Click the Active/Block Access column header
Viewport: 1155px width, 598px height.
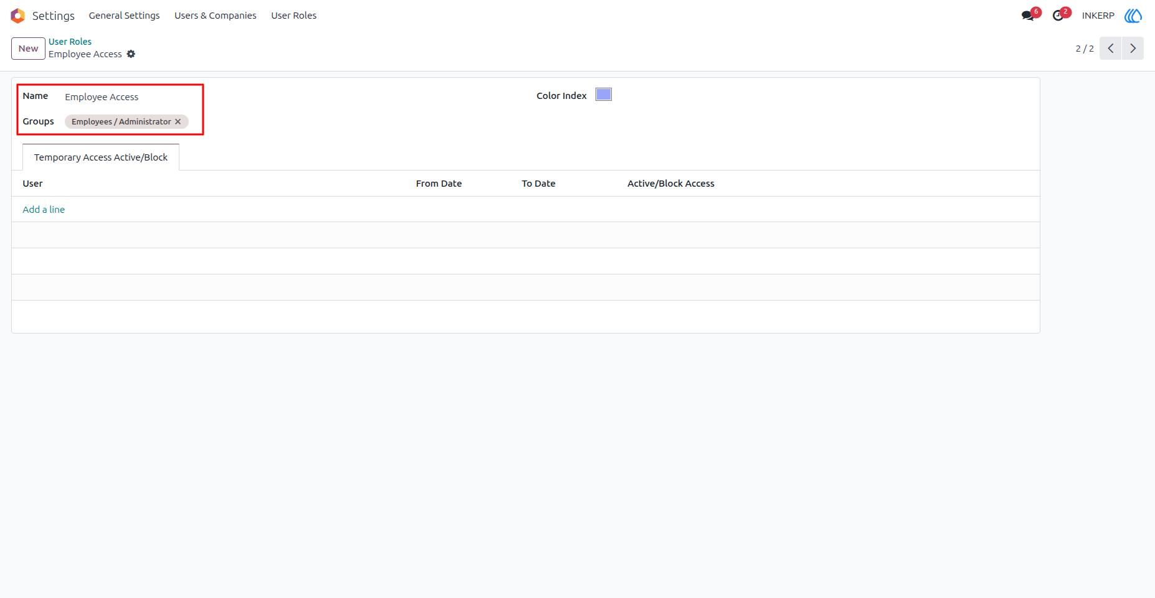671,184
